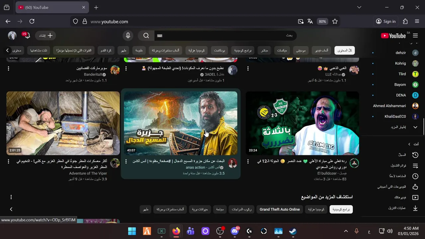Image resolution: width=425 pixels, height=239 pixels.
Task: Open Downloads (عمليات التنزيل) icon
Action: click(415, 208)
